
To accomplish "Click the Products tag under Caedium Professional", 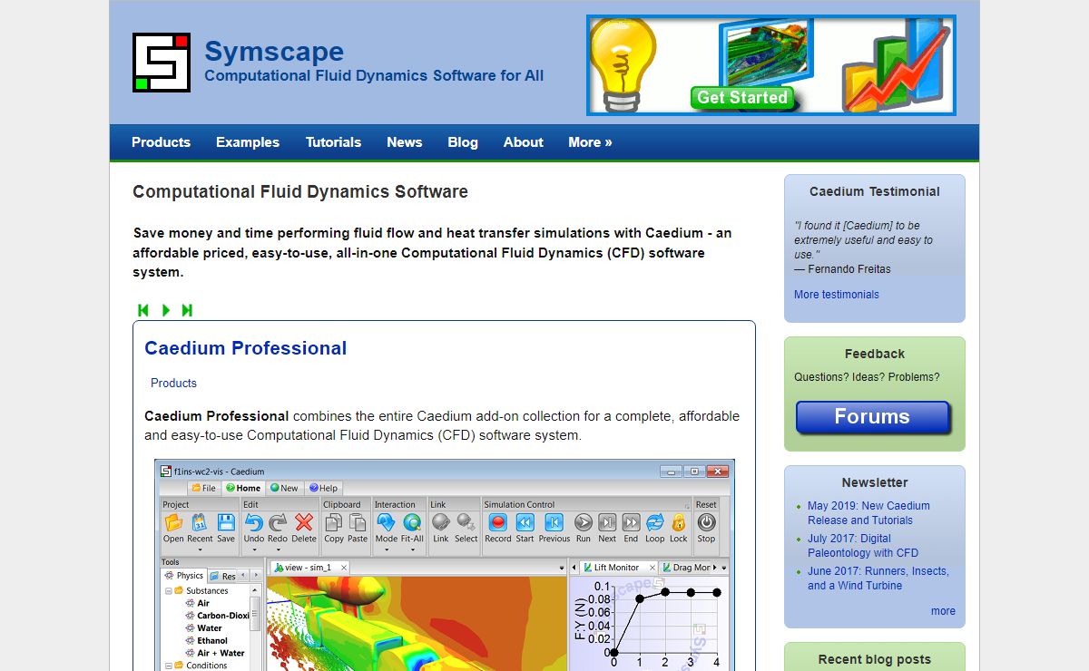I will coord(173,383).
